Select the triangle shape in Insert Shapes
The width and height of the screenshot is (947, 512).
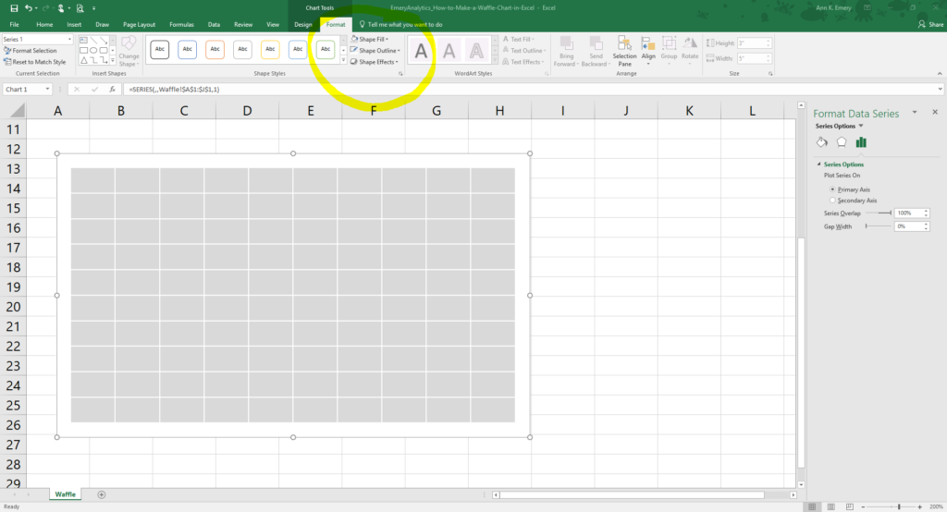(x=83, y=60)
